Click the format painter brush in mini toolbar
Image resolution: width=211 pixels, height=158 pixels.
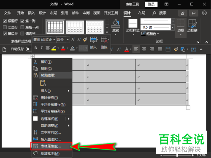click(85, 40)
